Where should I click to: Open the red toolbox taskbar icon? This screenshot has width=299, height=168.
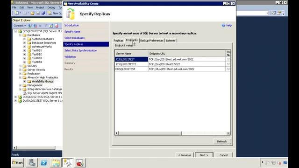point(80,163)
